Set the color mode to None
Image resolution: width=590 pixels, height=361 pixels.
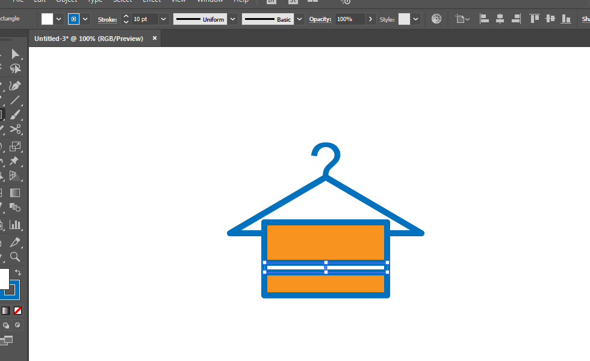pos(18,311)
